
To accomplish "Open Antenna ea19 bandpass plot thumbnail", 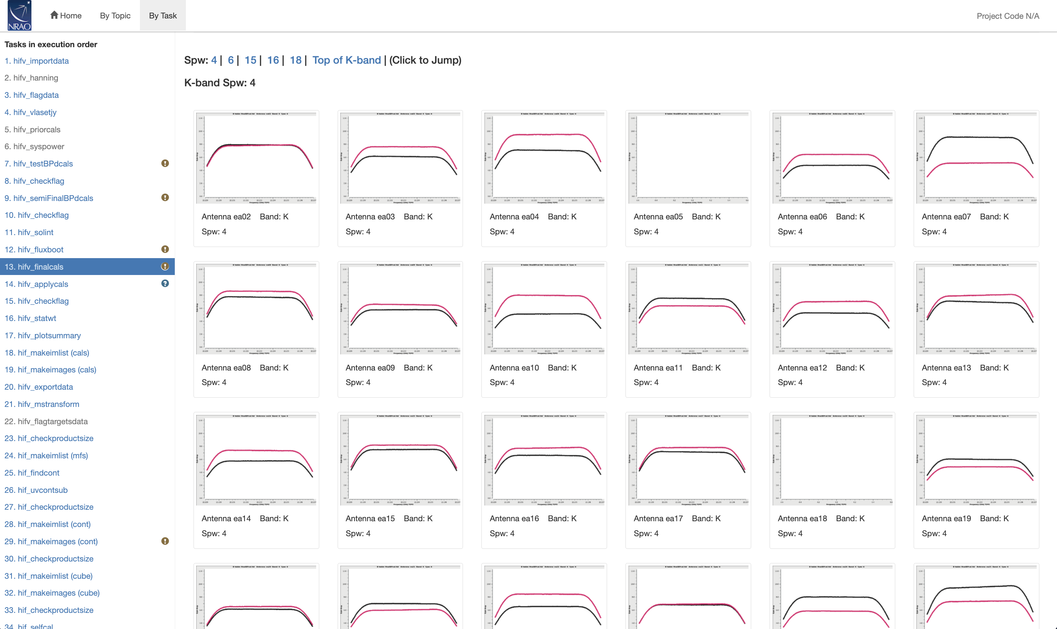I will [x=976, y=459].
